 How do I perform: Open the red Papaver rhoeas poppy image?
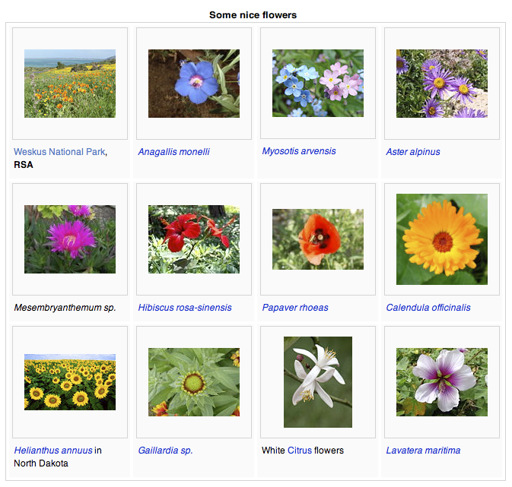318,239
